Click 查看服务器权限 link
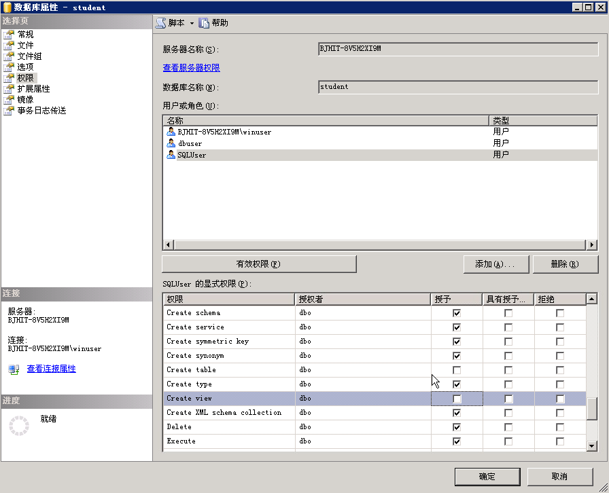 (192, 67)
